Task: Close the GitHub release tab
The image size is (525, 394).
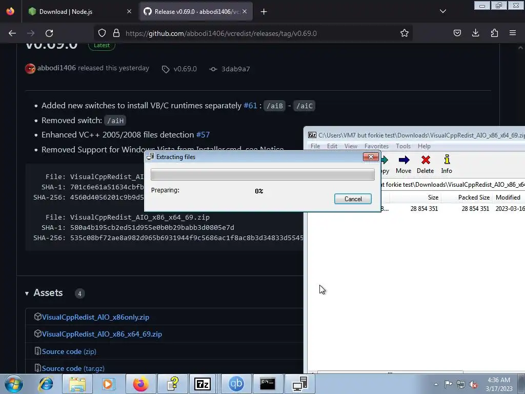Action: point(245,11)
